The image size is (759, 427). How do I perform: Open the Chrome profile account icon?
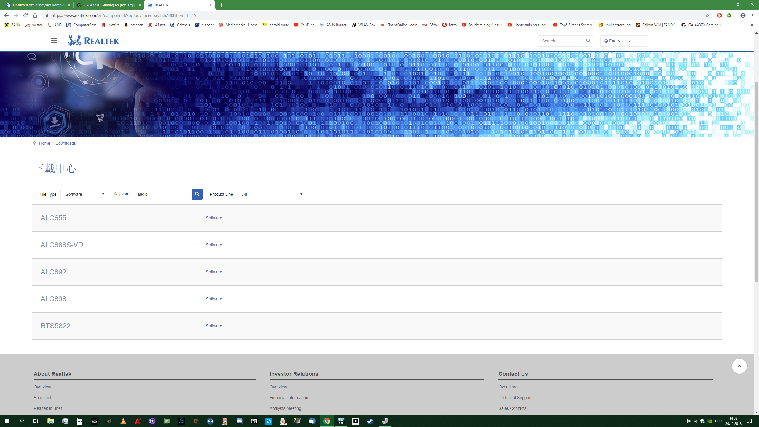click(x=743, y=15)
